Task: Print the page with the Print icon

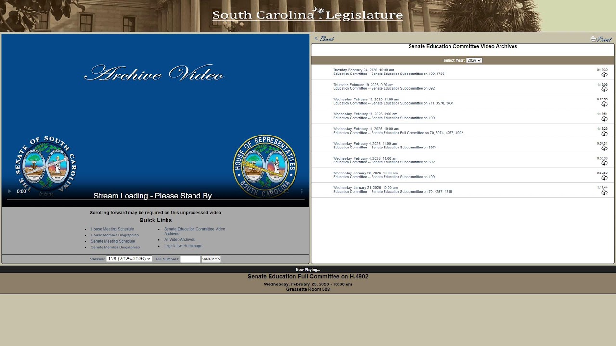Action: 602,39
